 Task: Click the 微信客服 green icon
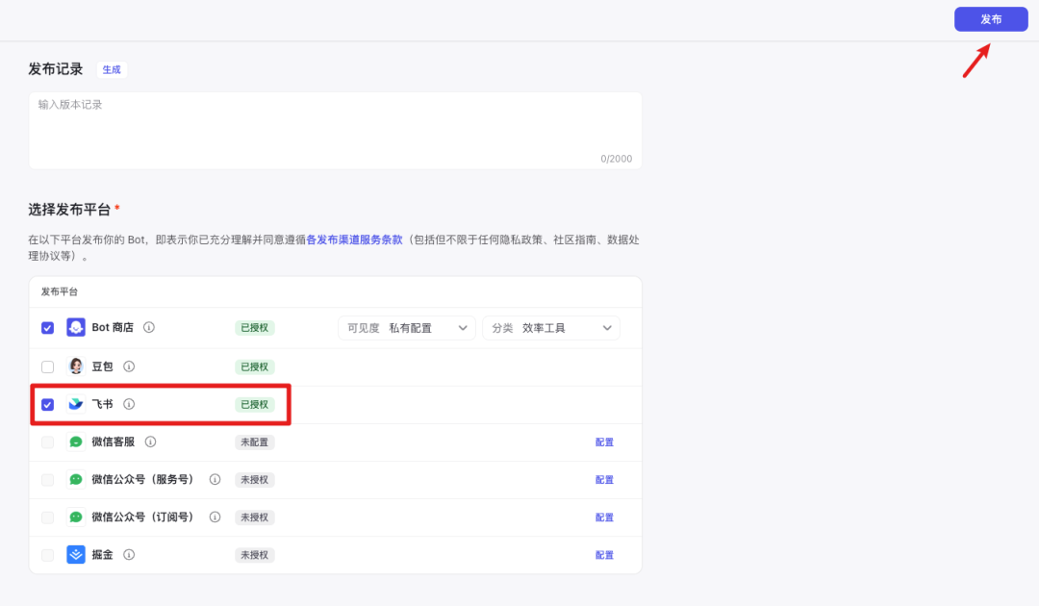pos(76,442)
